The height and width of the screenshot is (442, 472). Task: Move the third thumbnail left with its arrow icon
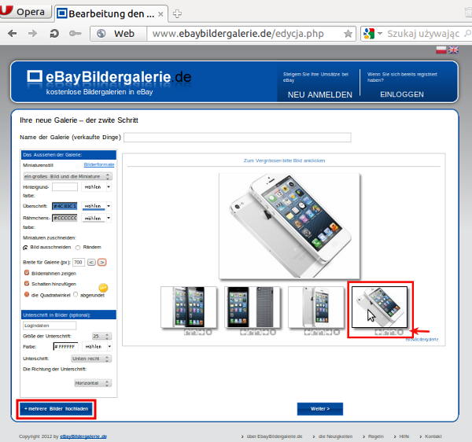click(307, 332)
